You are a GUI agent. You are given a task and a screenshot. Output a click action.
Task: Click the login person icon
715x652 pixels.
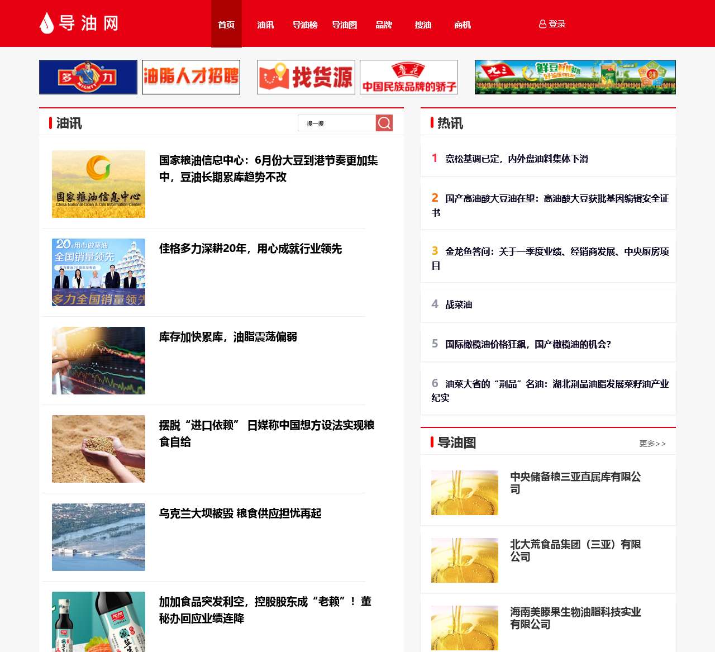[541, 23]
